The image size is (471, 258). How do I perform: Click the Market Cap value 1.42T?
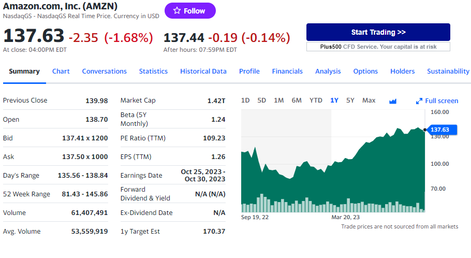(x=216, y=101)
